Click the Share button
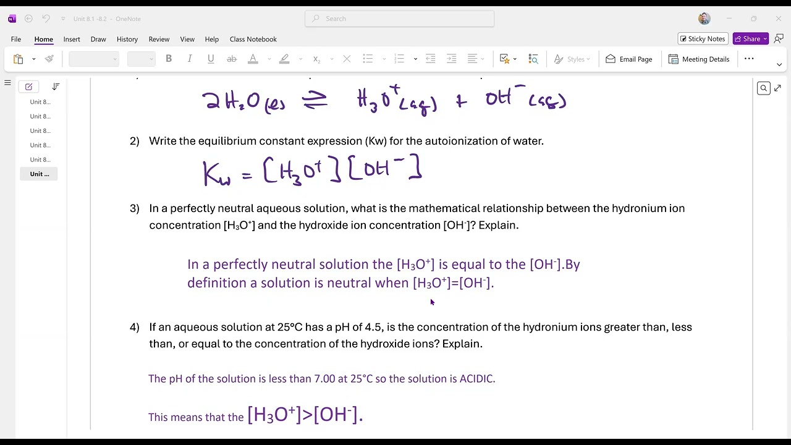The image size is (791, 445). coord(751,39)
